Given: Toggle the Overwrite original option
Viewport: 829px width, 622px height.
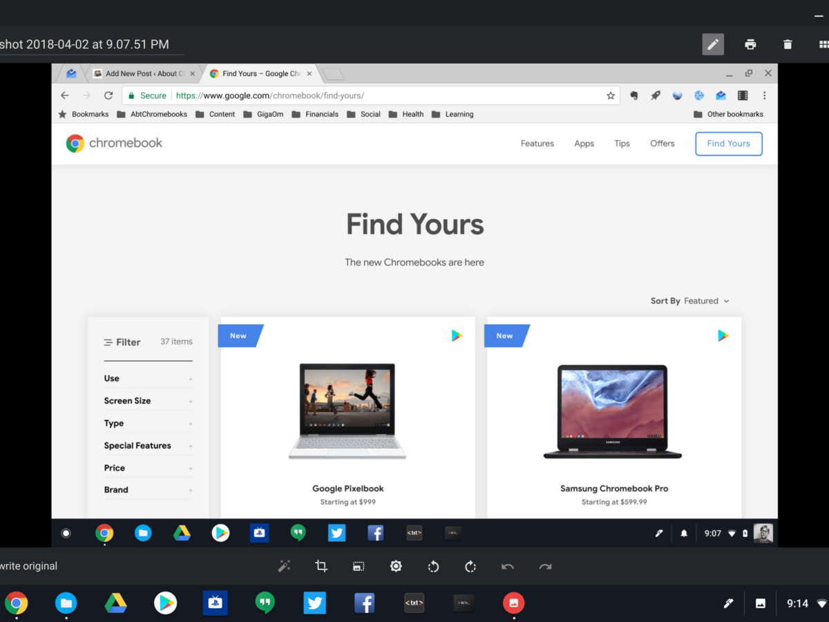Looking at the screenshot, I should tap(28, 566).
